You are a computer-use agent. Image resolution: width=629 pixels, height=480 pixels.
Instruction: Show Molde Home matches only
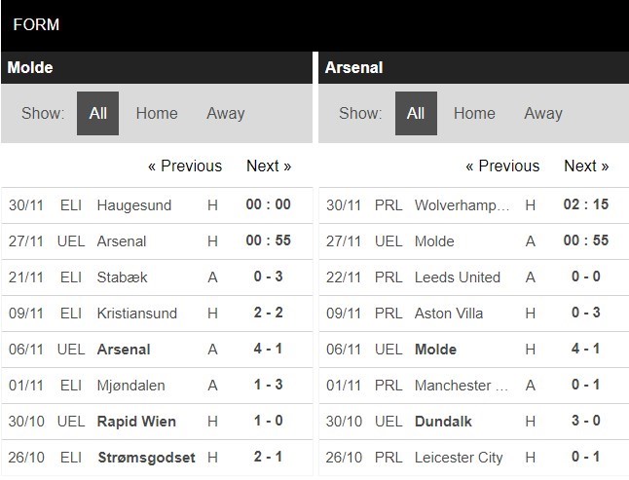tap(157, 113)
